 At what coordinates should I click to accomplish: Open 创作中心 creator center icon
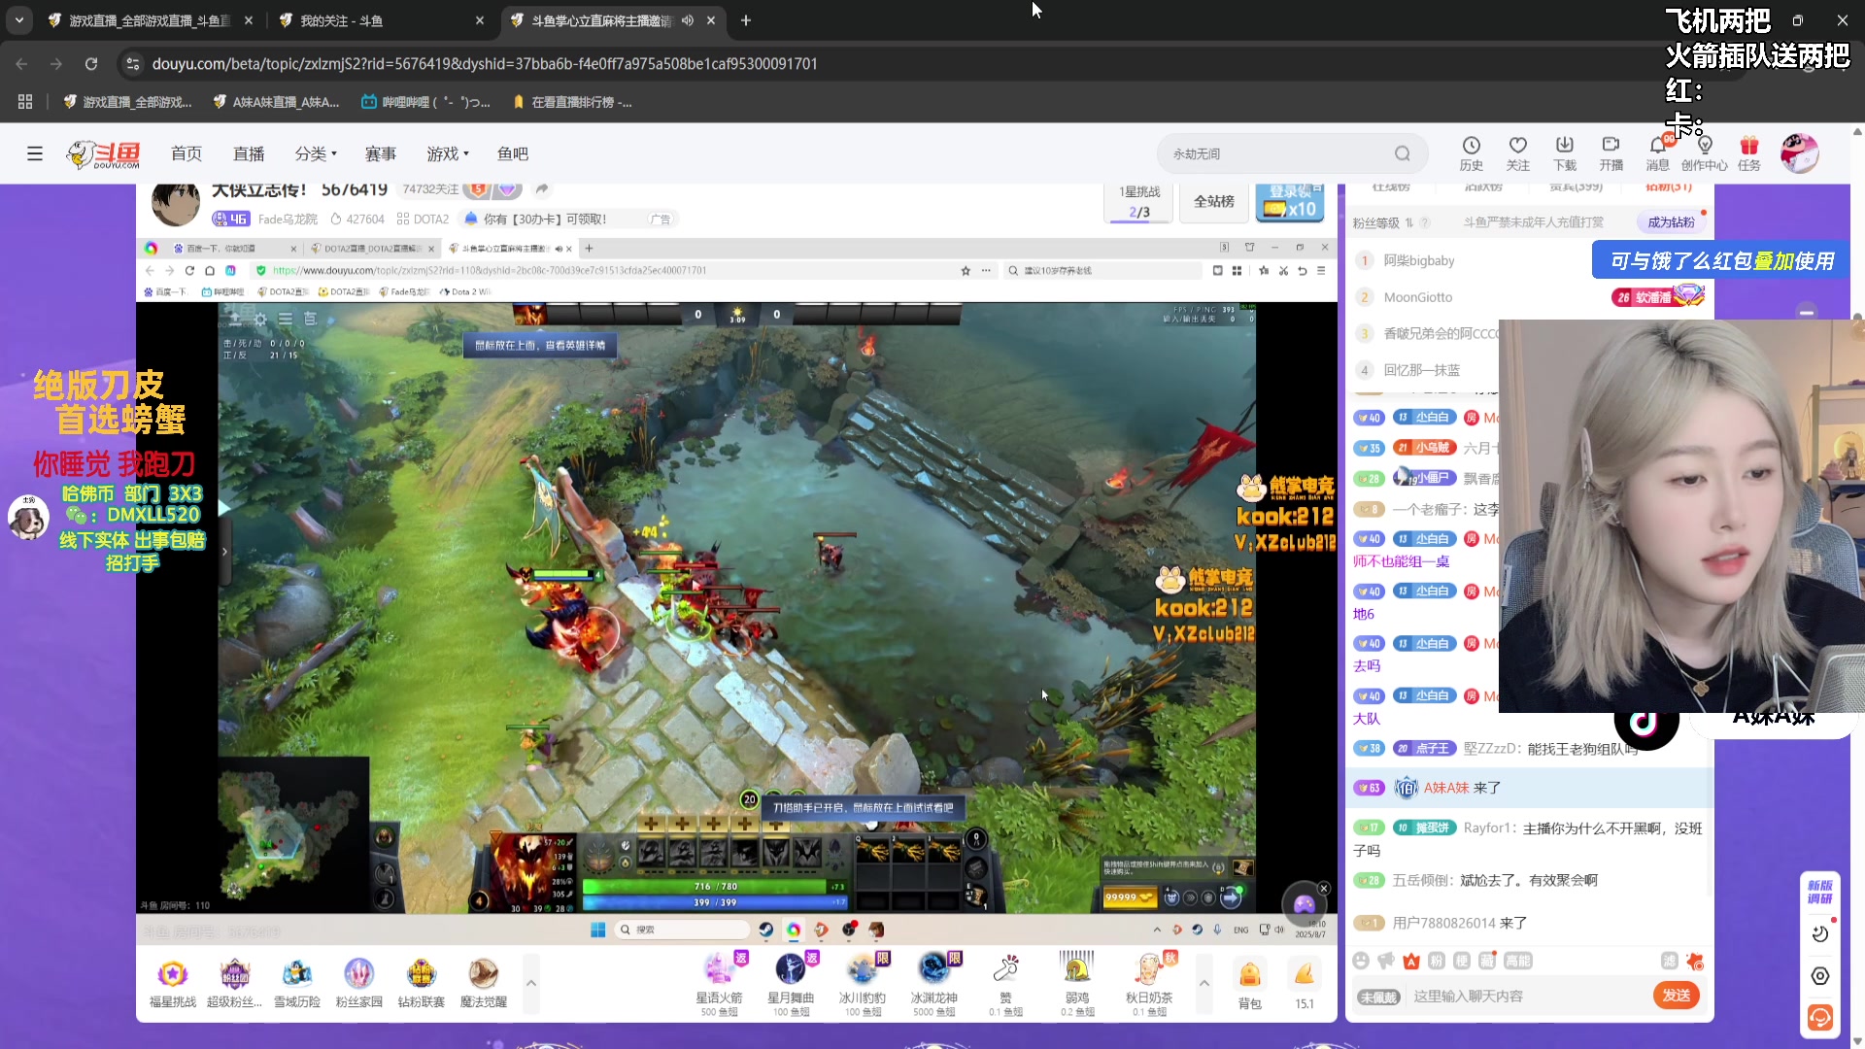click(1705, 153)
